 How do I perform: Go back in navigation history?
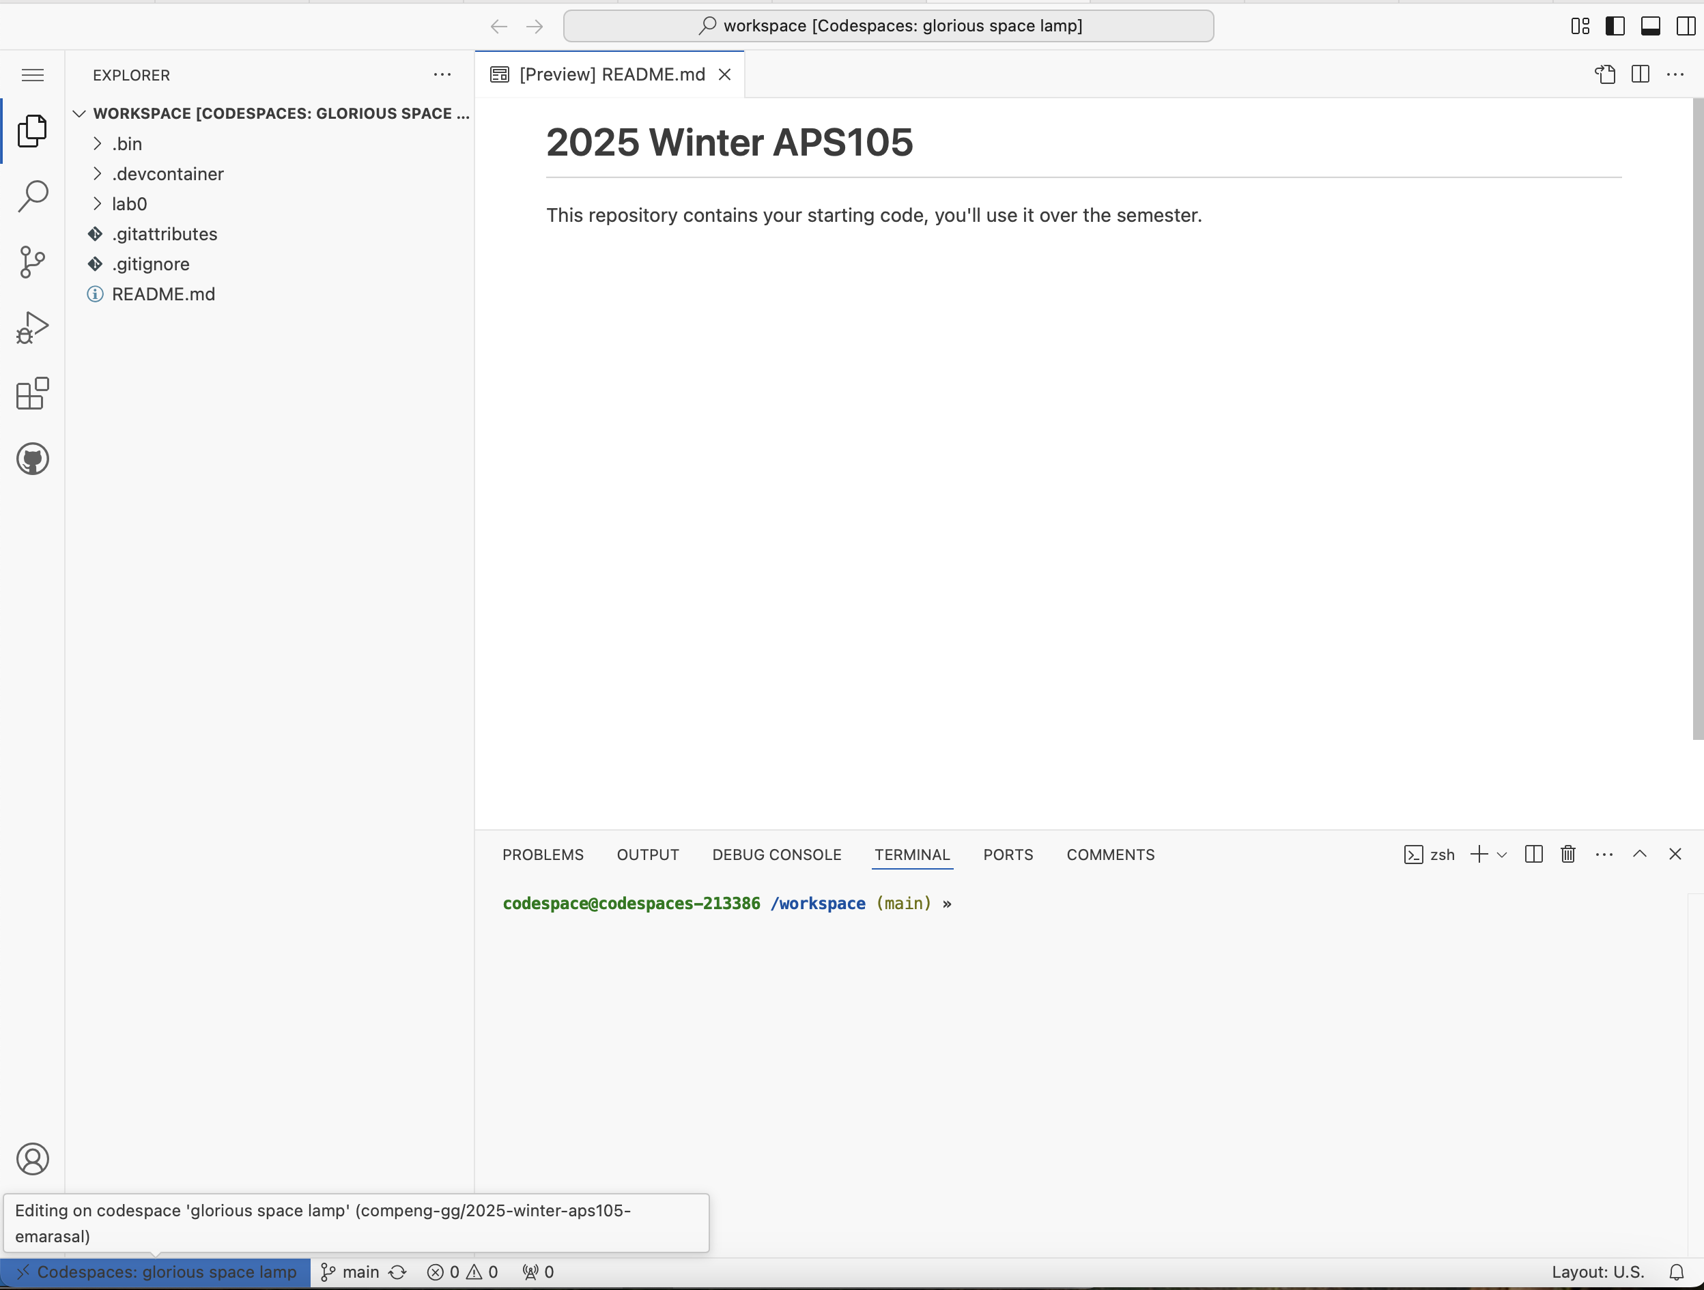[x=498, y=26]
